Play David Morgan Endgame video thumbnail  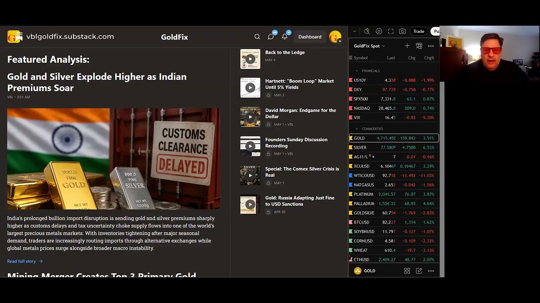coord(250,117)
